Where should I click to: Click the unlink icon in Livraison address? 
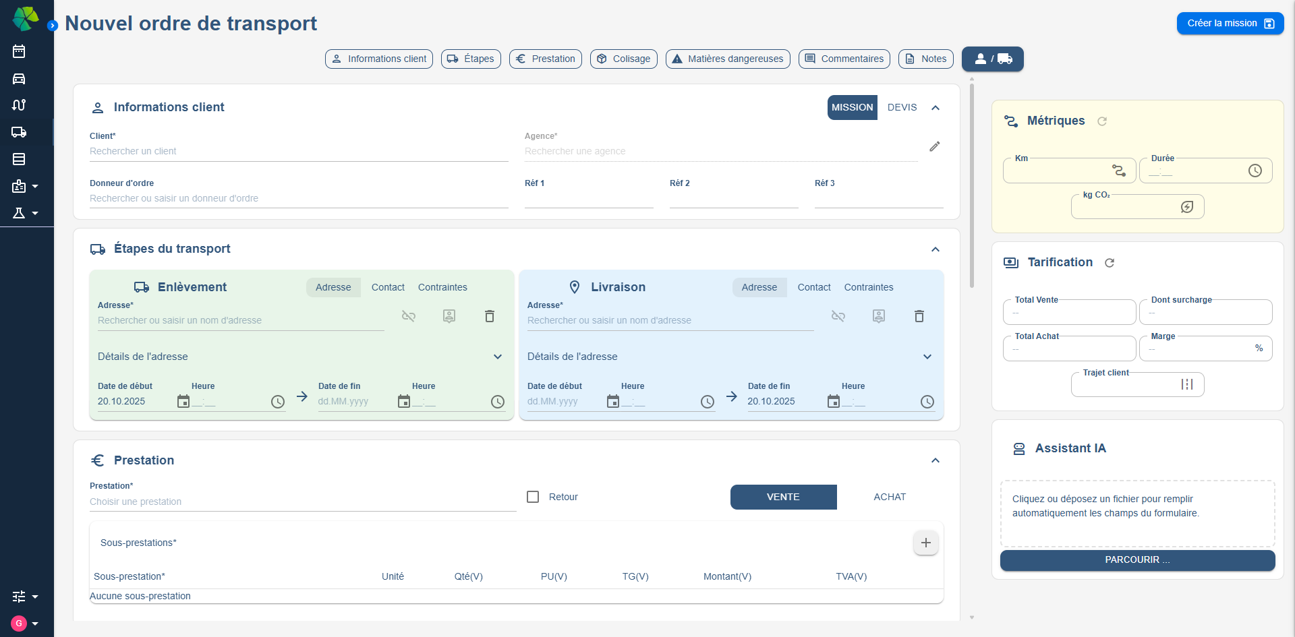[x=838, y=316]
